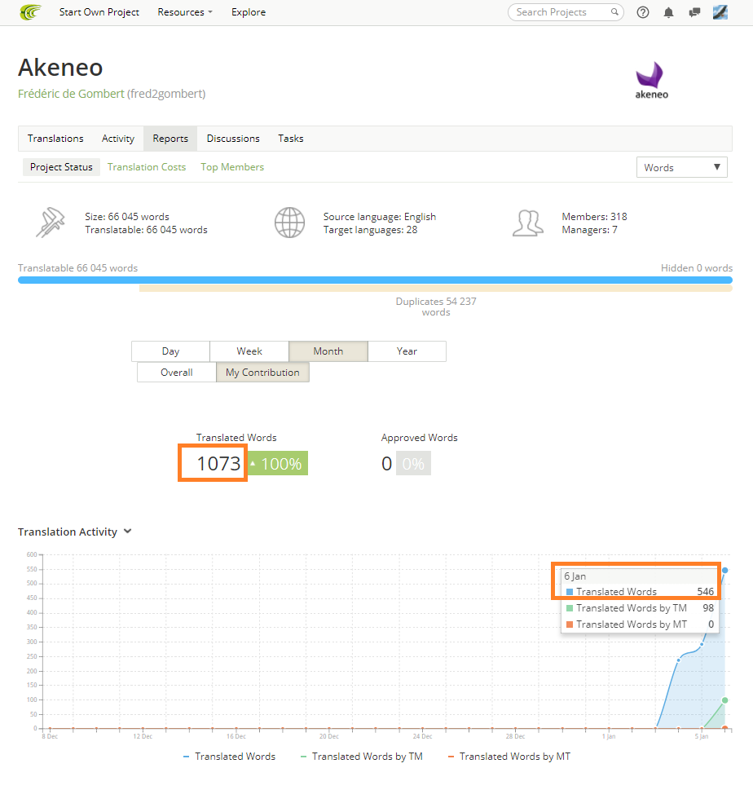Click the members people icon
Viewport: 753px width, 812px height.
[x=528, y=223]
